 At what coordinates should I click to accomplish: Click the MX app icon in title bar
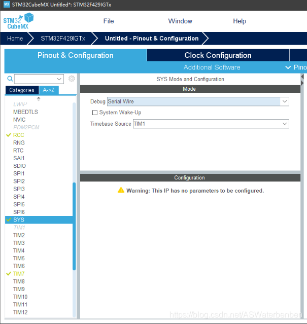(7, 4)
